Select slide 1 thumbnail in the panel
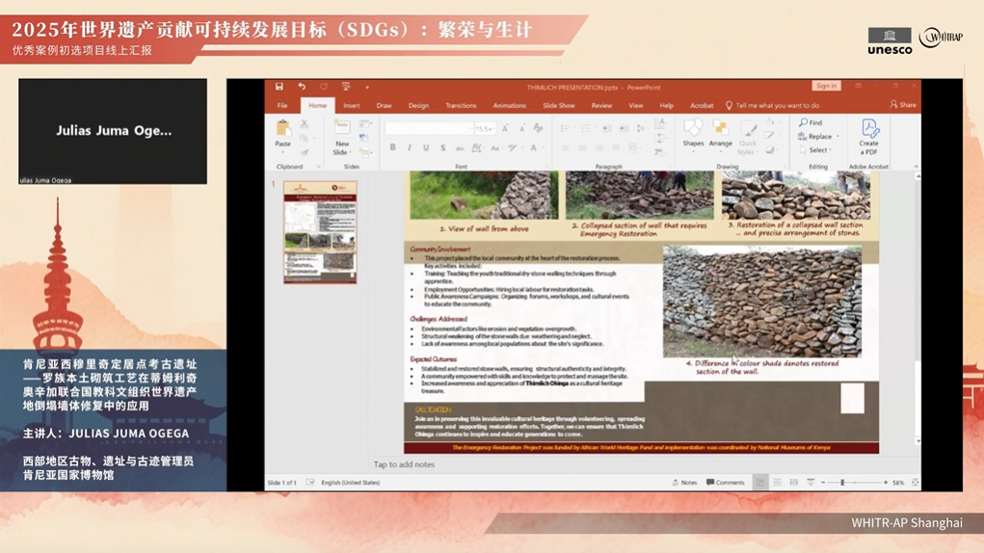 [320, 232]
